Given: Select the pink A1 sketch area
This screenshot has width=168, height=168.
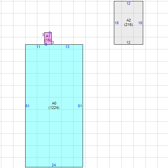Looking at the screenshot, I should pos(48,38).
